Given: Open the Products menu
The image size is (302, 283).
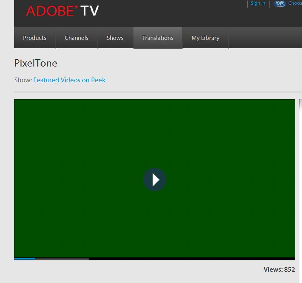Looking at the screenshot, I should (x=34, y=38).
